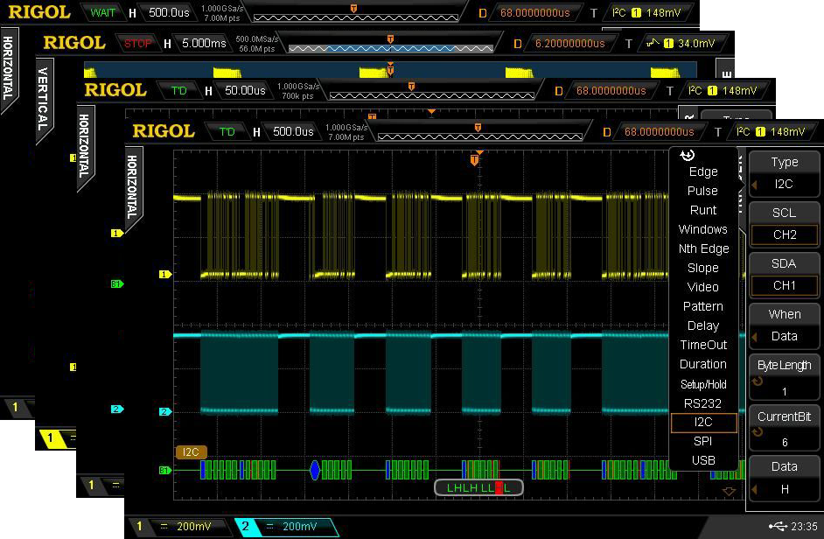Select the highlighted I2C trigger type
The width and height of the screenshot is (824, 539).
[x=703, y=423]
